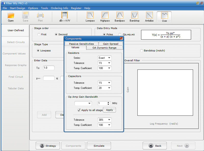Click the Overall Filter response plot area
204x151 pixels.
click(x=165, y=92)
